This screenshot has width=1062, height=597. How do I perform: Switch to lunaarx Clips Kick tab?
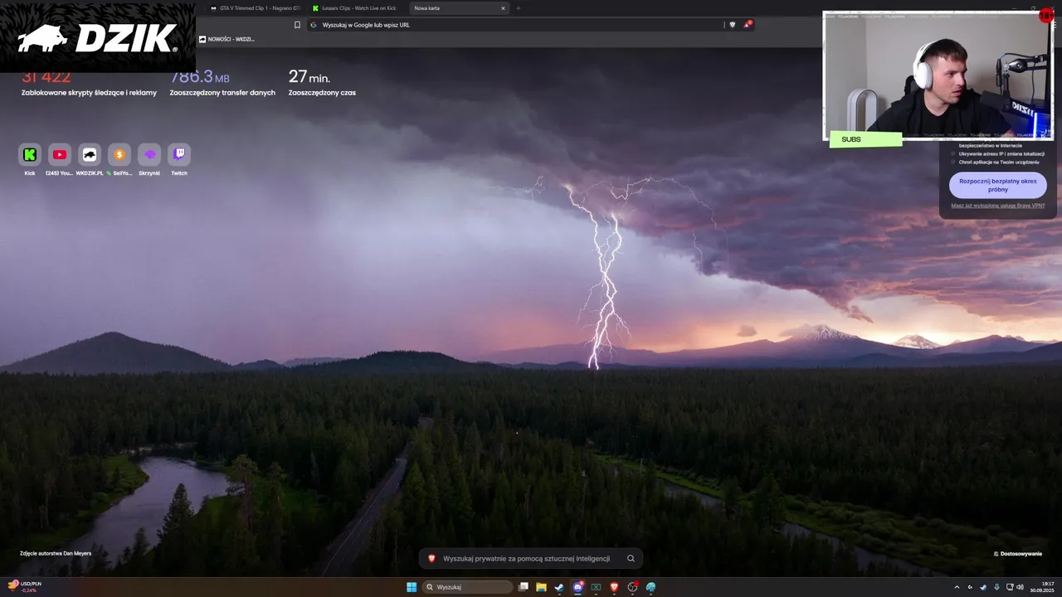pos(357,8)
